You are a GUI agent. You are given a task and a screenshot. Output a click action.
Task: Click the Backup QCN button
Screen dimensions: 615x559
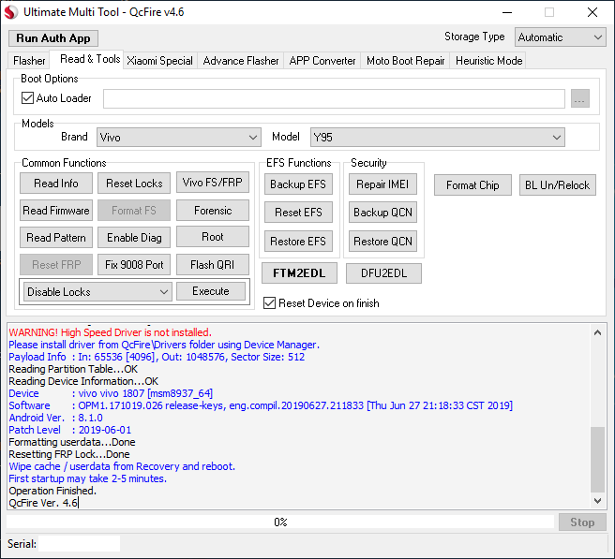[382, 213]
